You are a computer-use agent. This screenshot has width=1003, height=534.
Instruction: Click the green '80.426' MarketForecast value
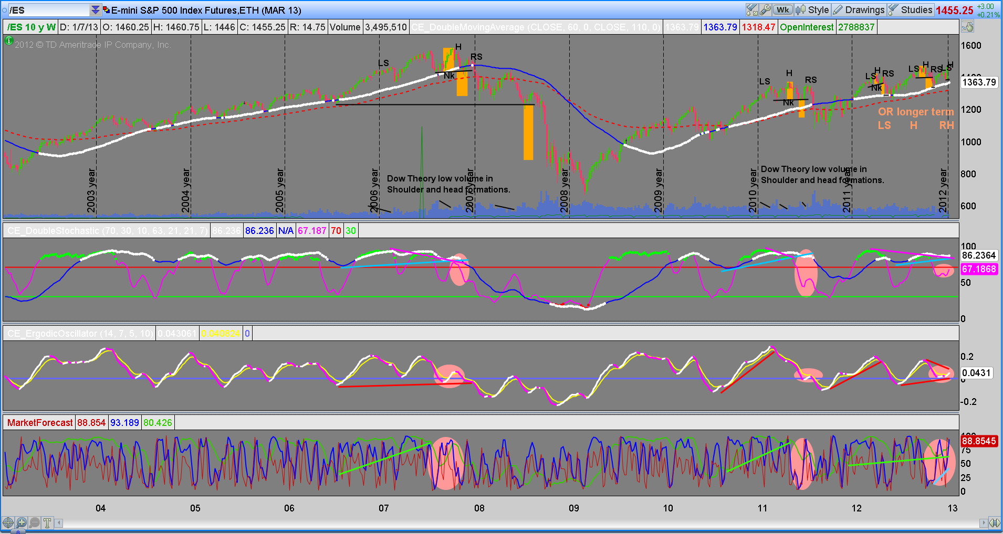[x=158, y=423]
